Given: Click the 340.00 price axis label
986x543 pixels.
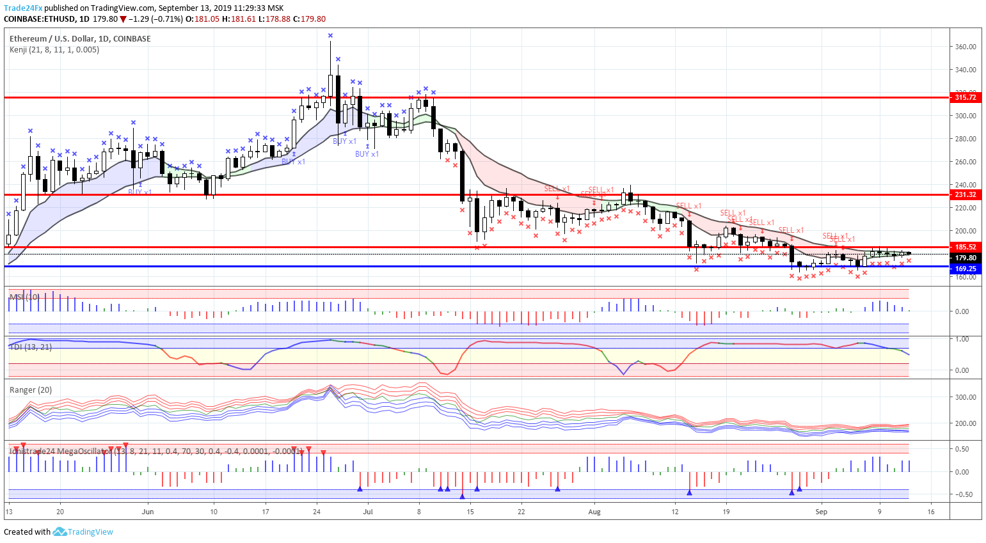Looking at the screenshot, I should click(x=966, y=70).
